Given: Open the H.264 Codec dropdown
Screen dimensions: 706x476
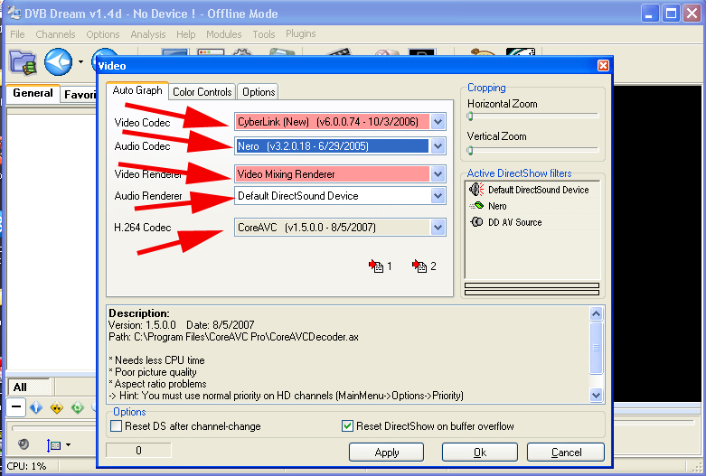Looking at the screenshot, I should [438, 228].
